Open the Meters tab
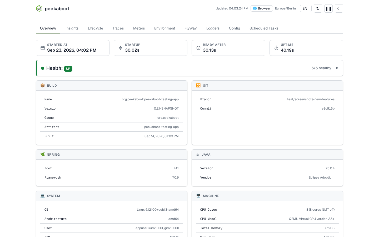Screen dimensions: 379x237 [139, 28]
